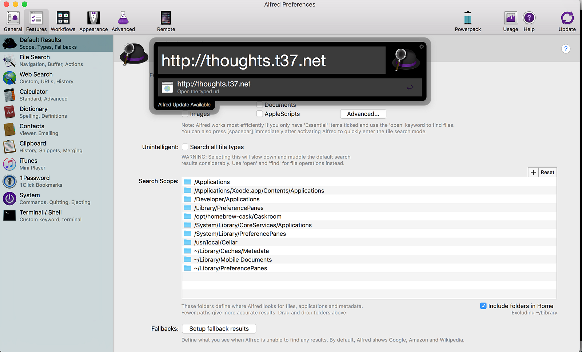This screenshot has height=352, width=582.
Task: Select the Contacts feature
Action: click(57, 130)
